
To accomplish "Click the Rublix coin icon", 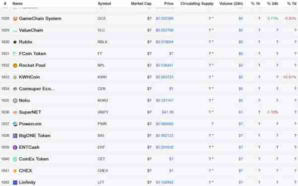I will point(15,42).
